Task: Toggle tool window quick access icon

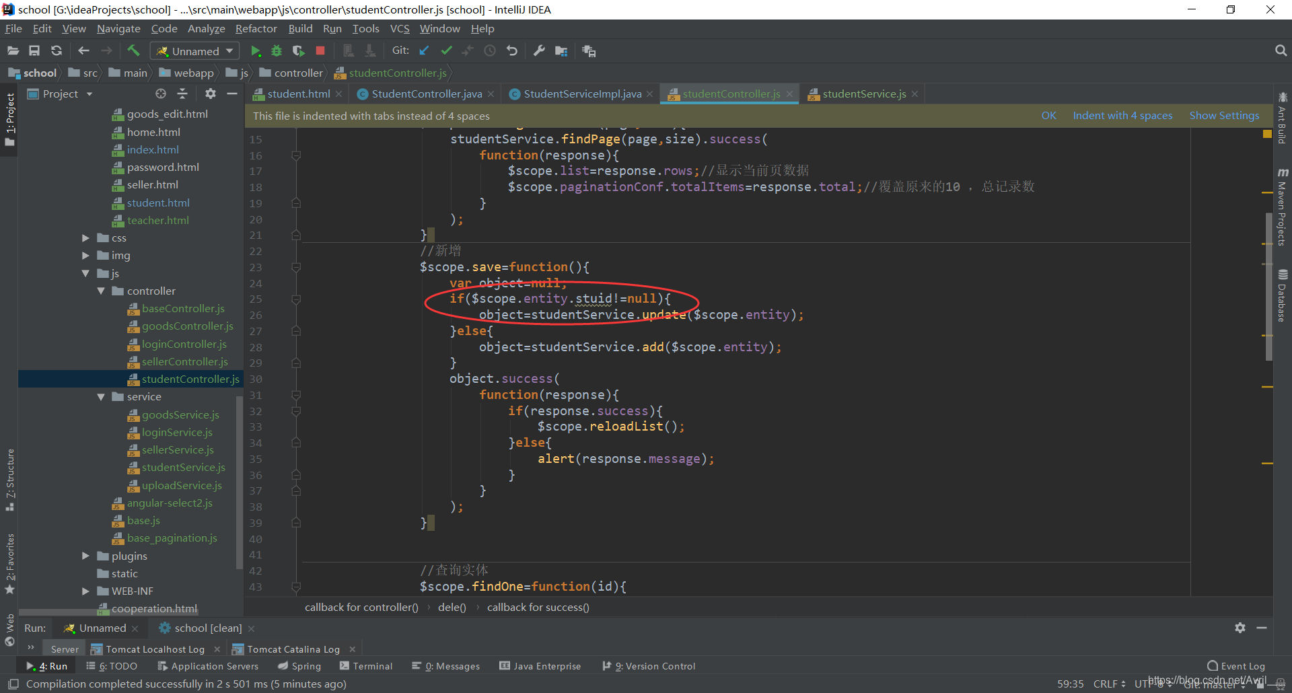Action: pyautogui.click(x=13, y=684)
